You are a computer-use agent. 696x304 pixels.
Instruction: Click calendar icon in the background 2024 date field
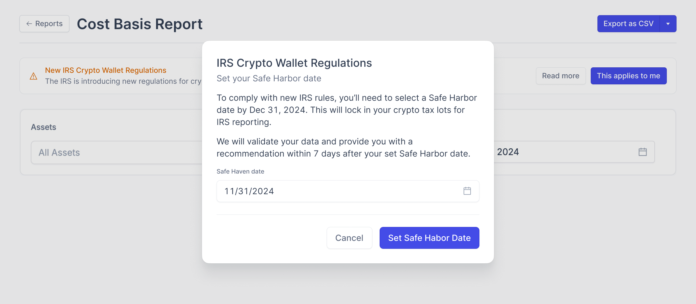pos(642,152)
